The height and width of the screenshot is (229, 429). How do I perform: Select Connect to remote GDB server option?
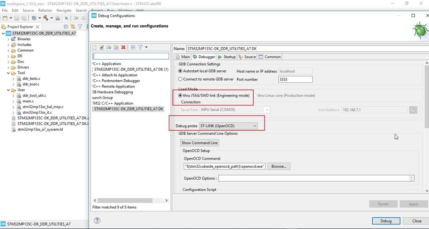[x=206, y=79]
